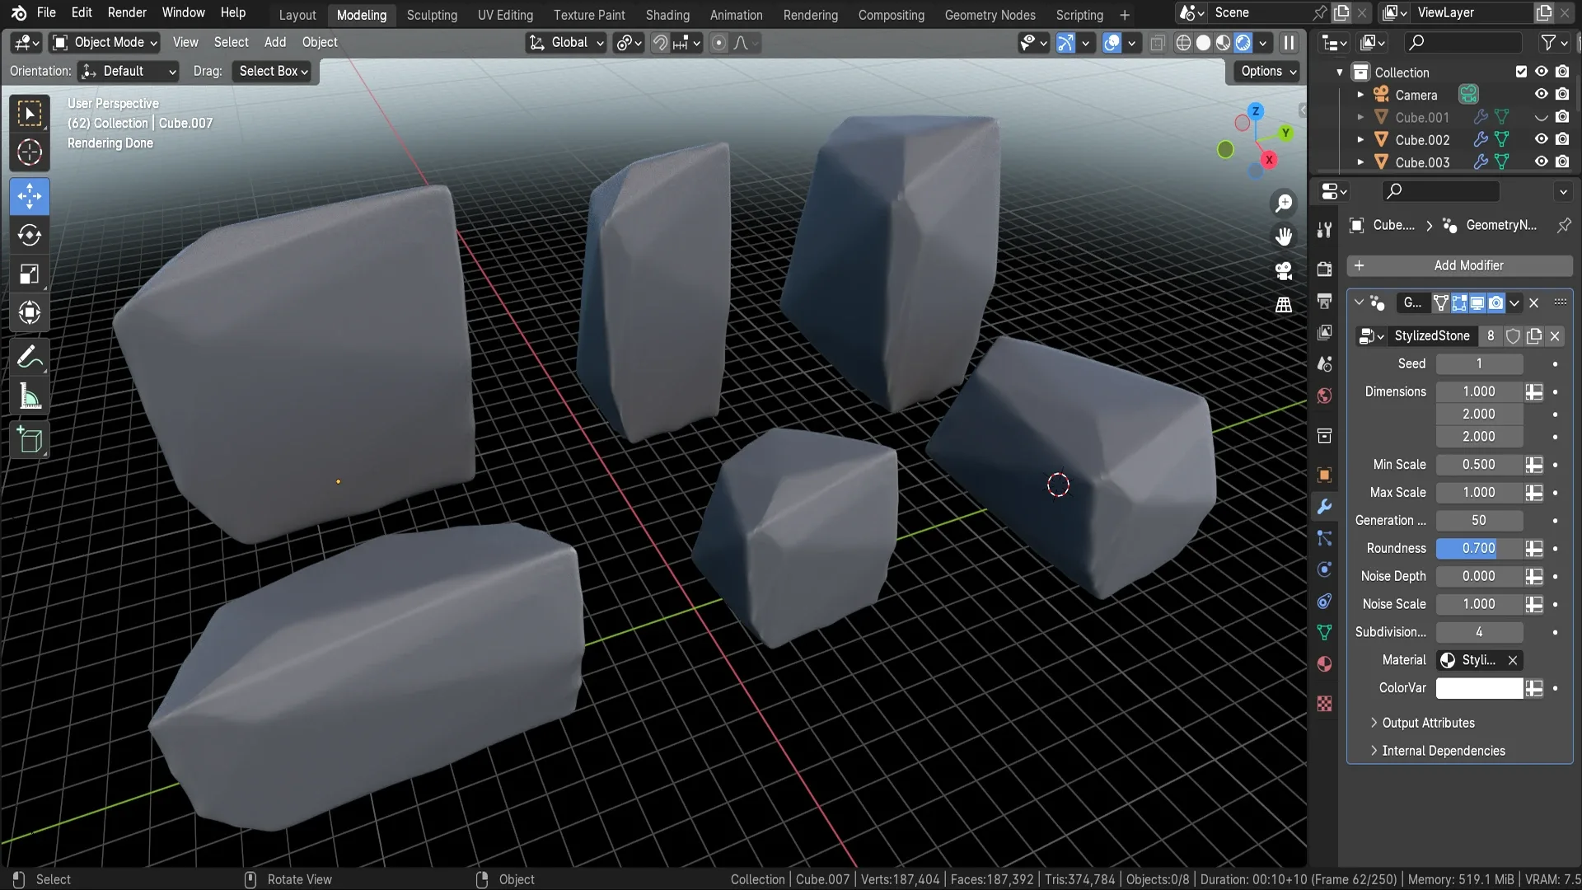Select the Annotate tool
Image resolution: width=1582 pixels, height=890 pixels.
point(29,356)
